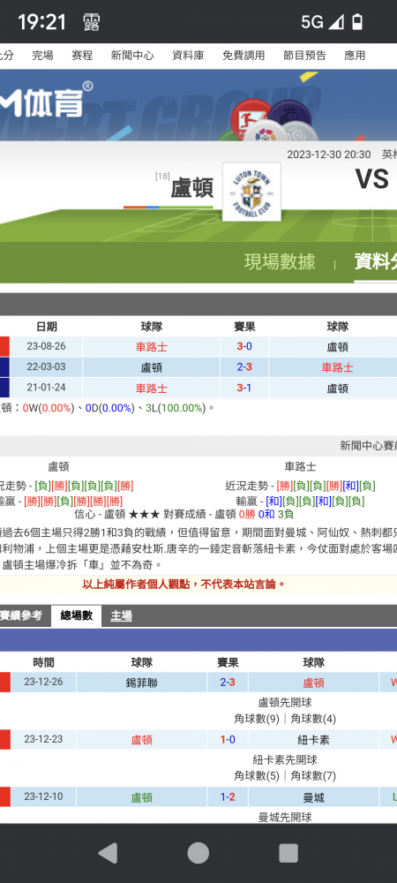Open the 賽程 menu item

82,55
